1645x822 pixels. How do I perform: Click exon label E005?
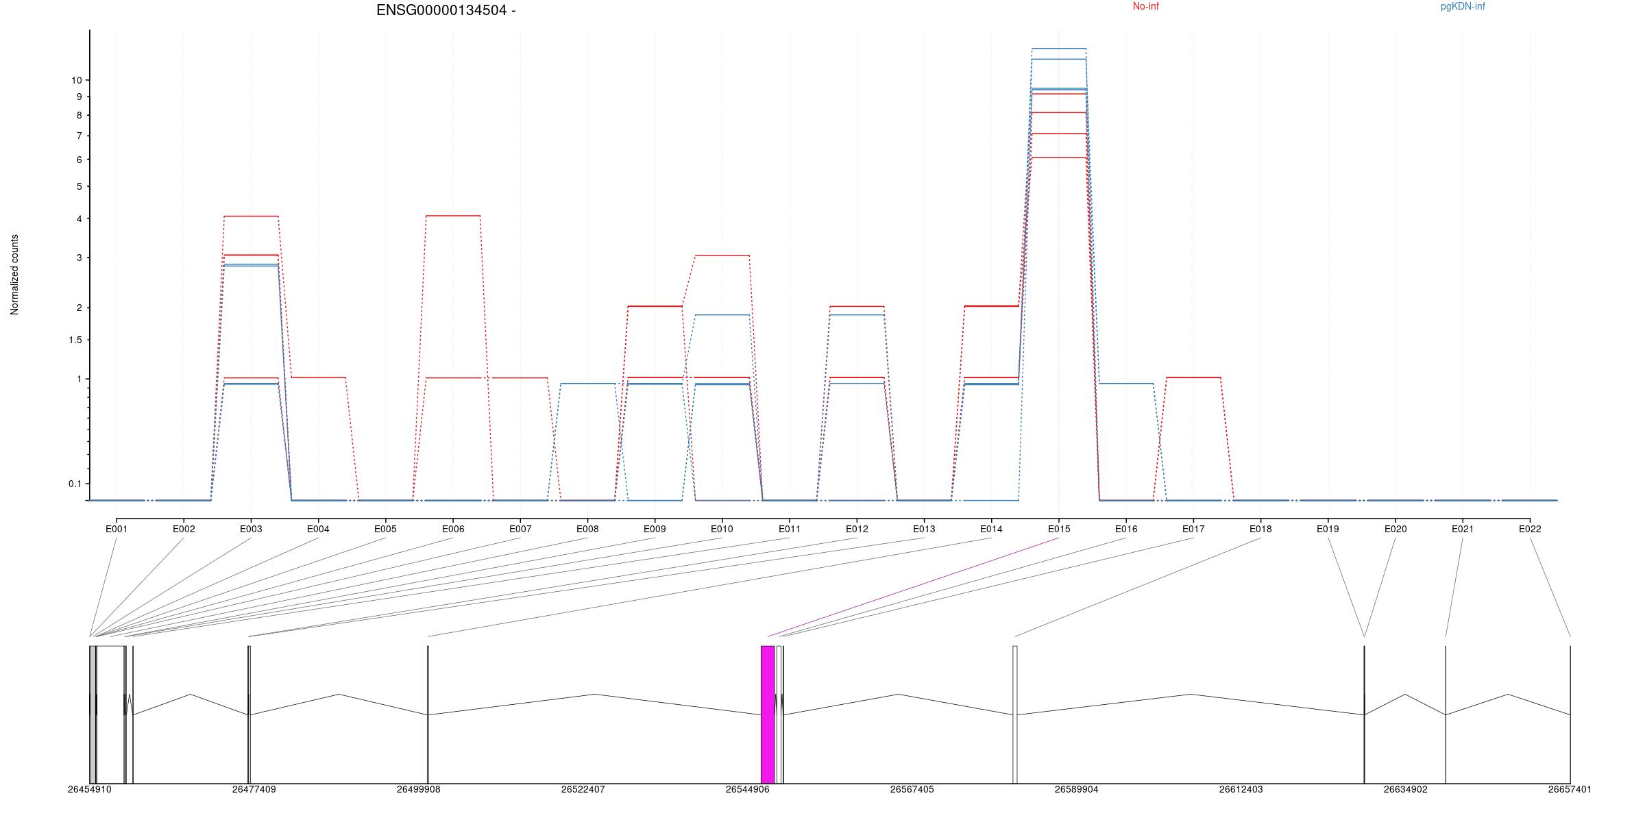[385, 529]
